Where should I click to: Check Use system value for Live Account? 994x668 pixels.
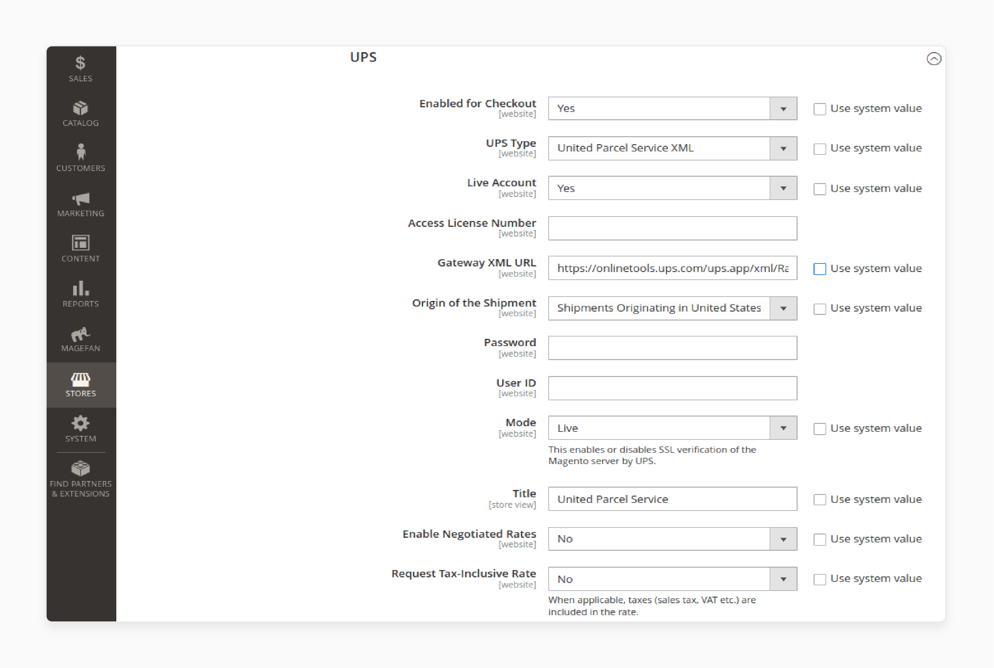coord(819,189)
